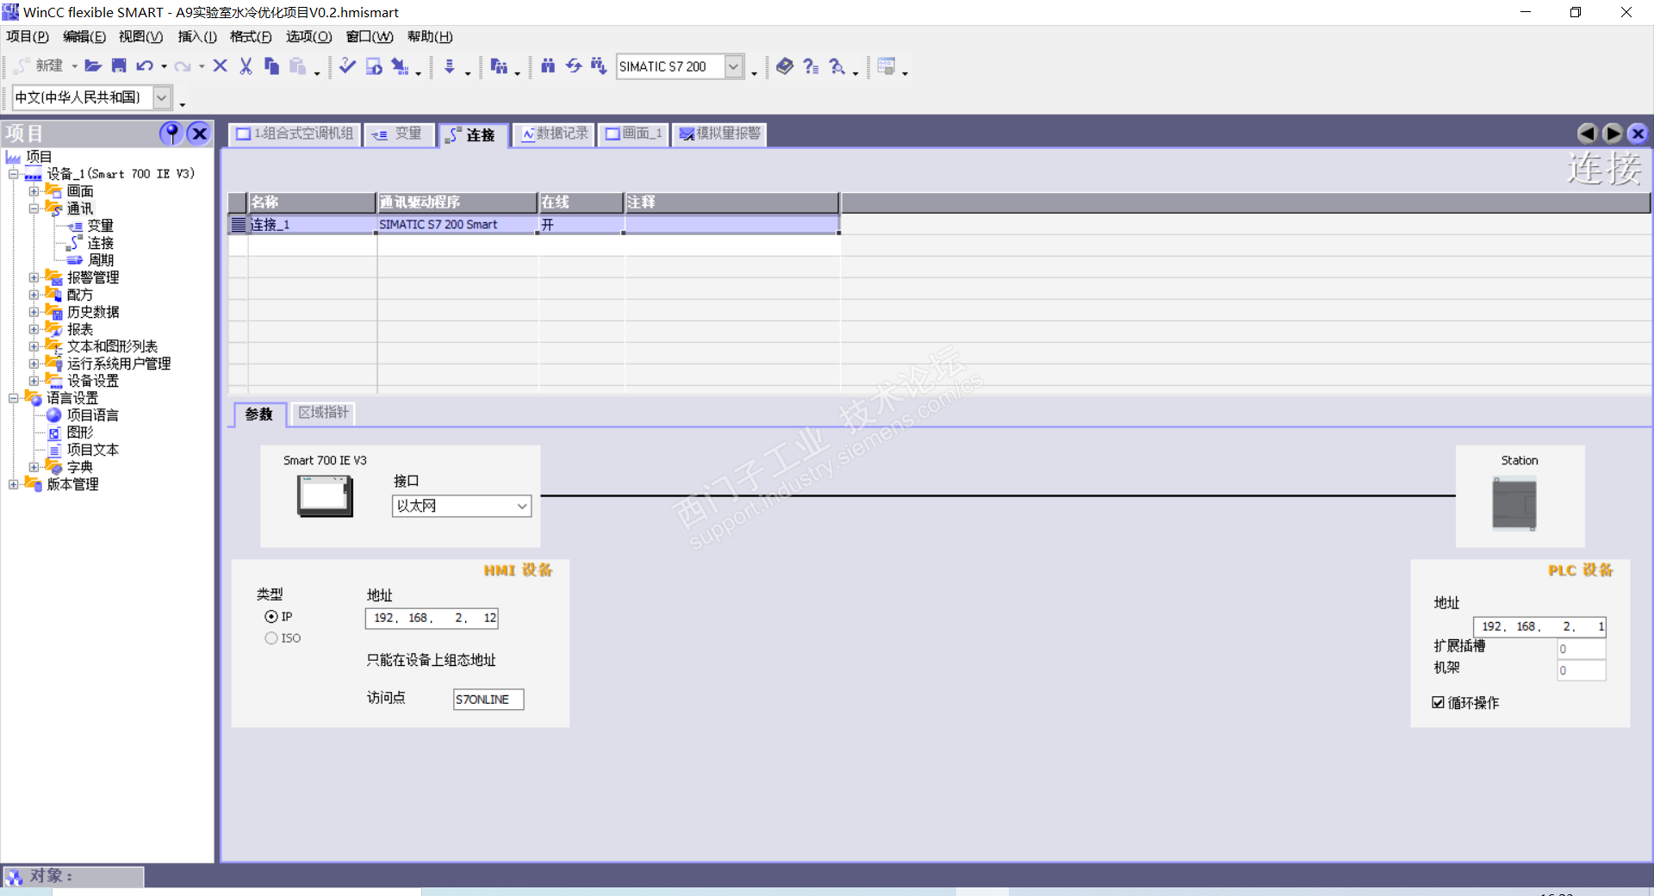1654x896 pixels.
Task: Select the ISO type radio button
Action: [271, 638]
